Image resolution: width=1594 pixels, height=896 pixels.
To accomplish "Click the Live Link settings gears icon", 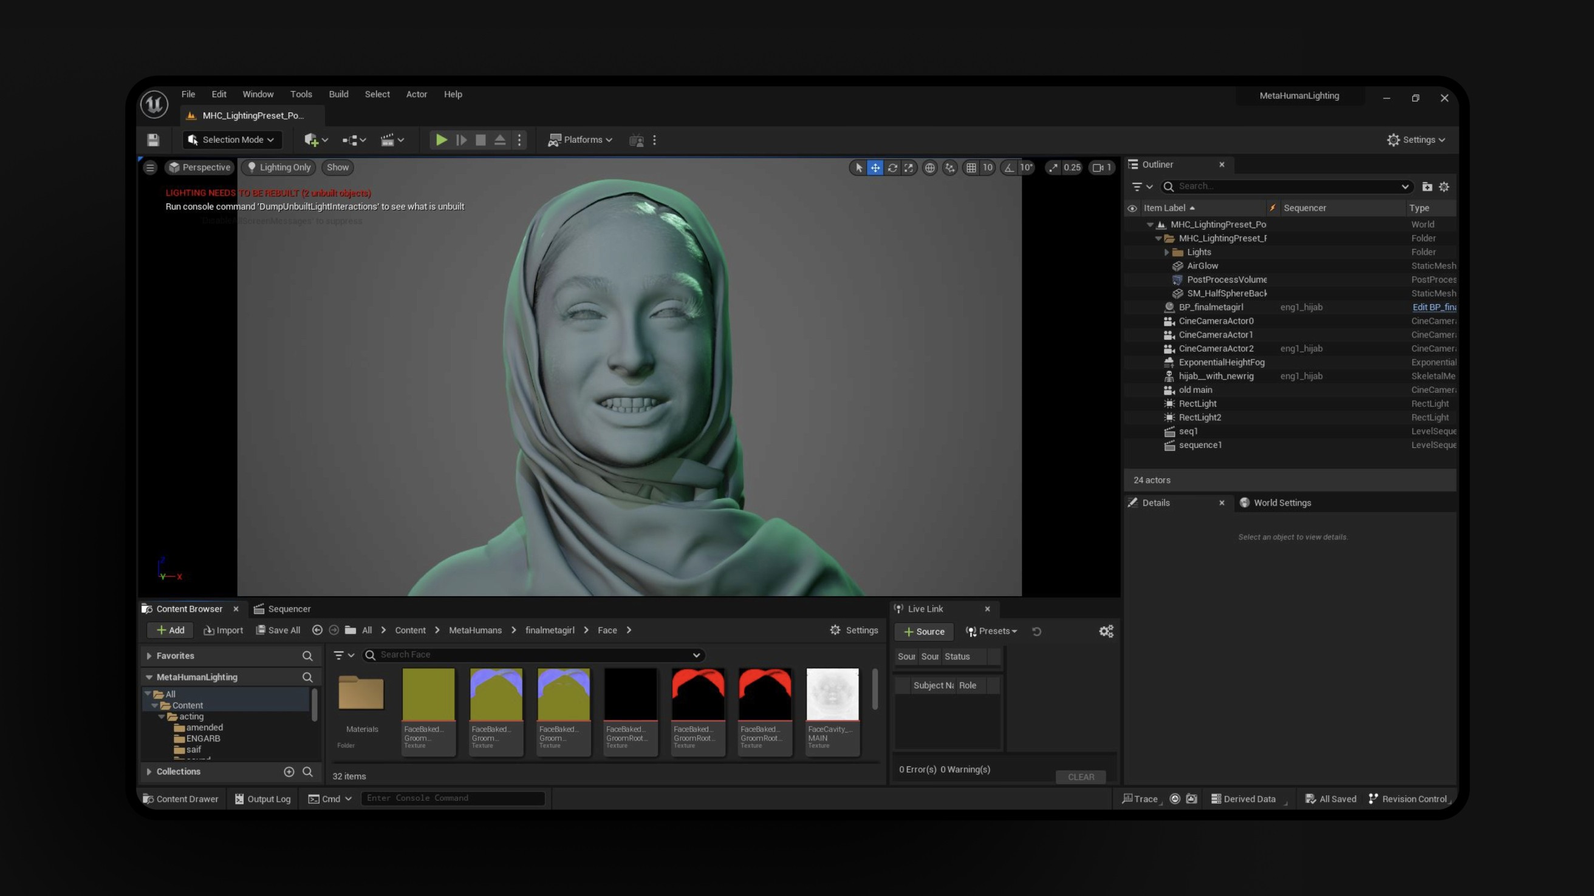I will pos(1106,631).
